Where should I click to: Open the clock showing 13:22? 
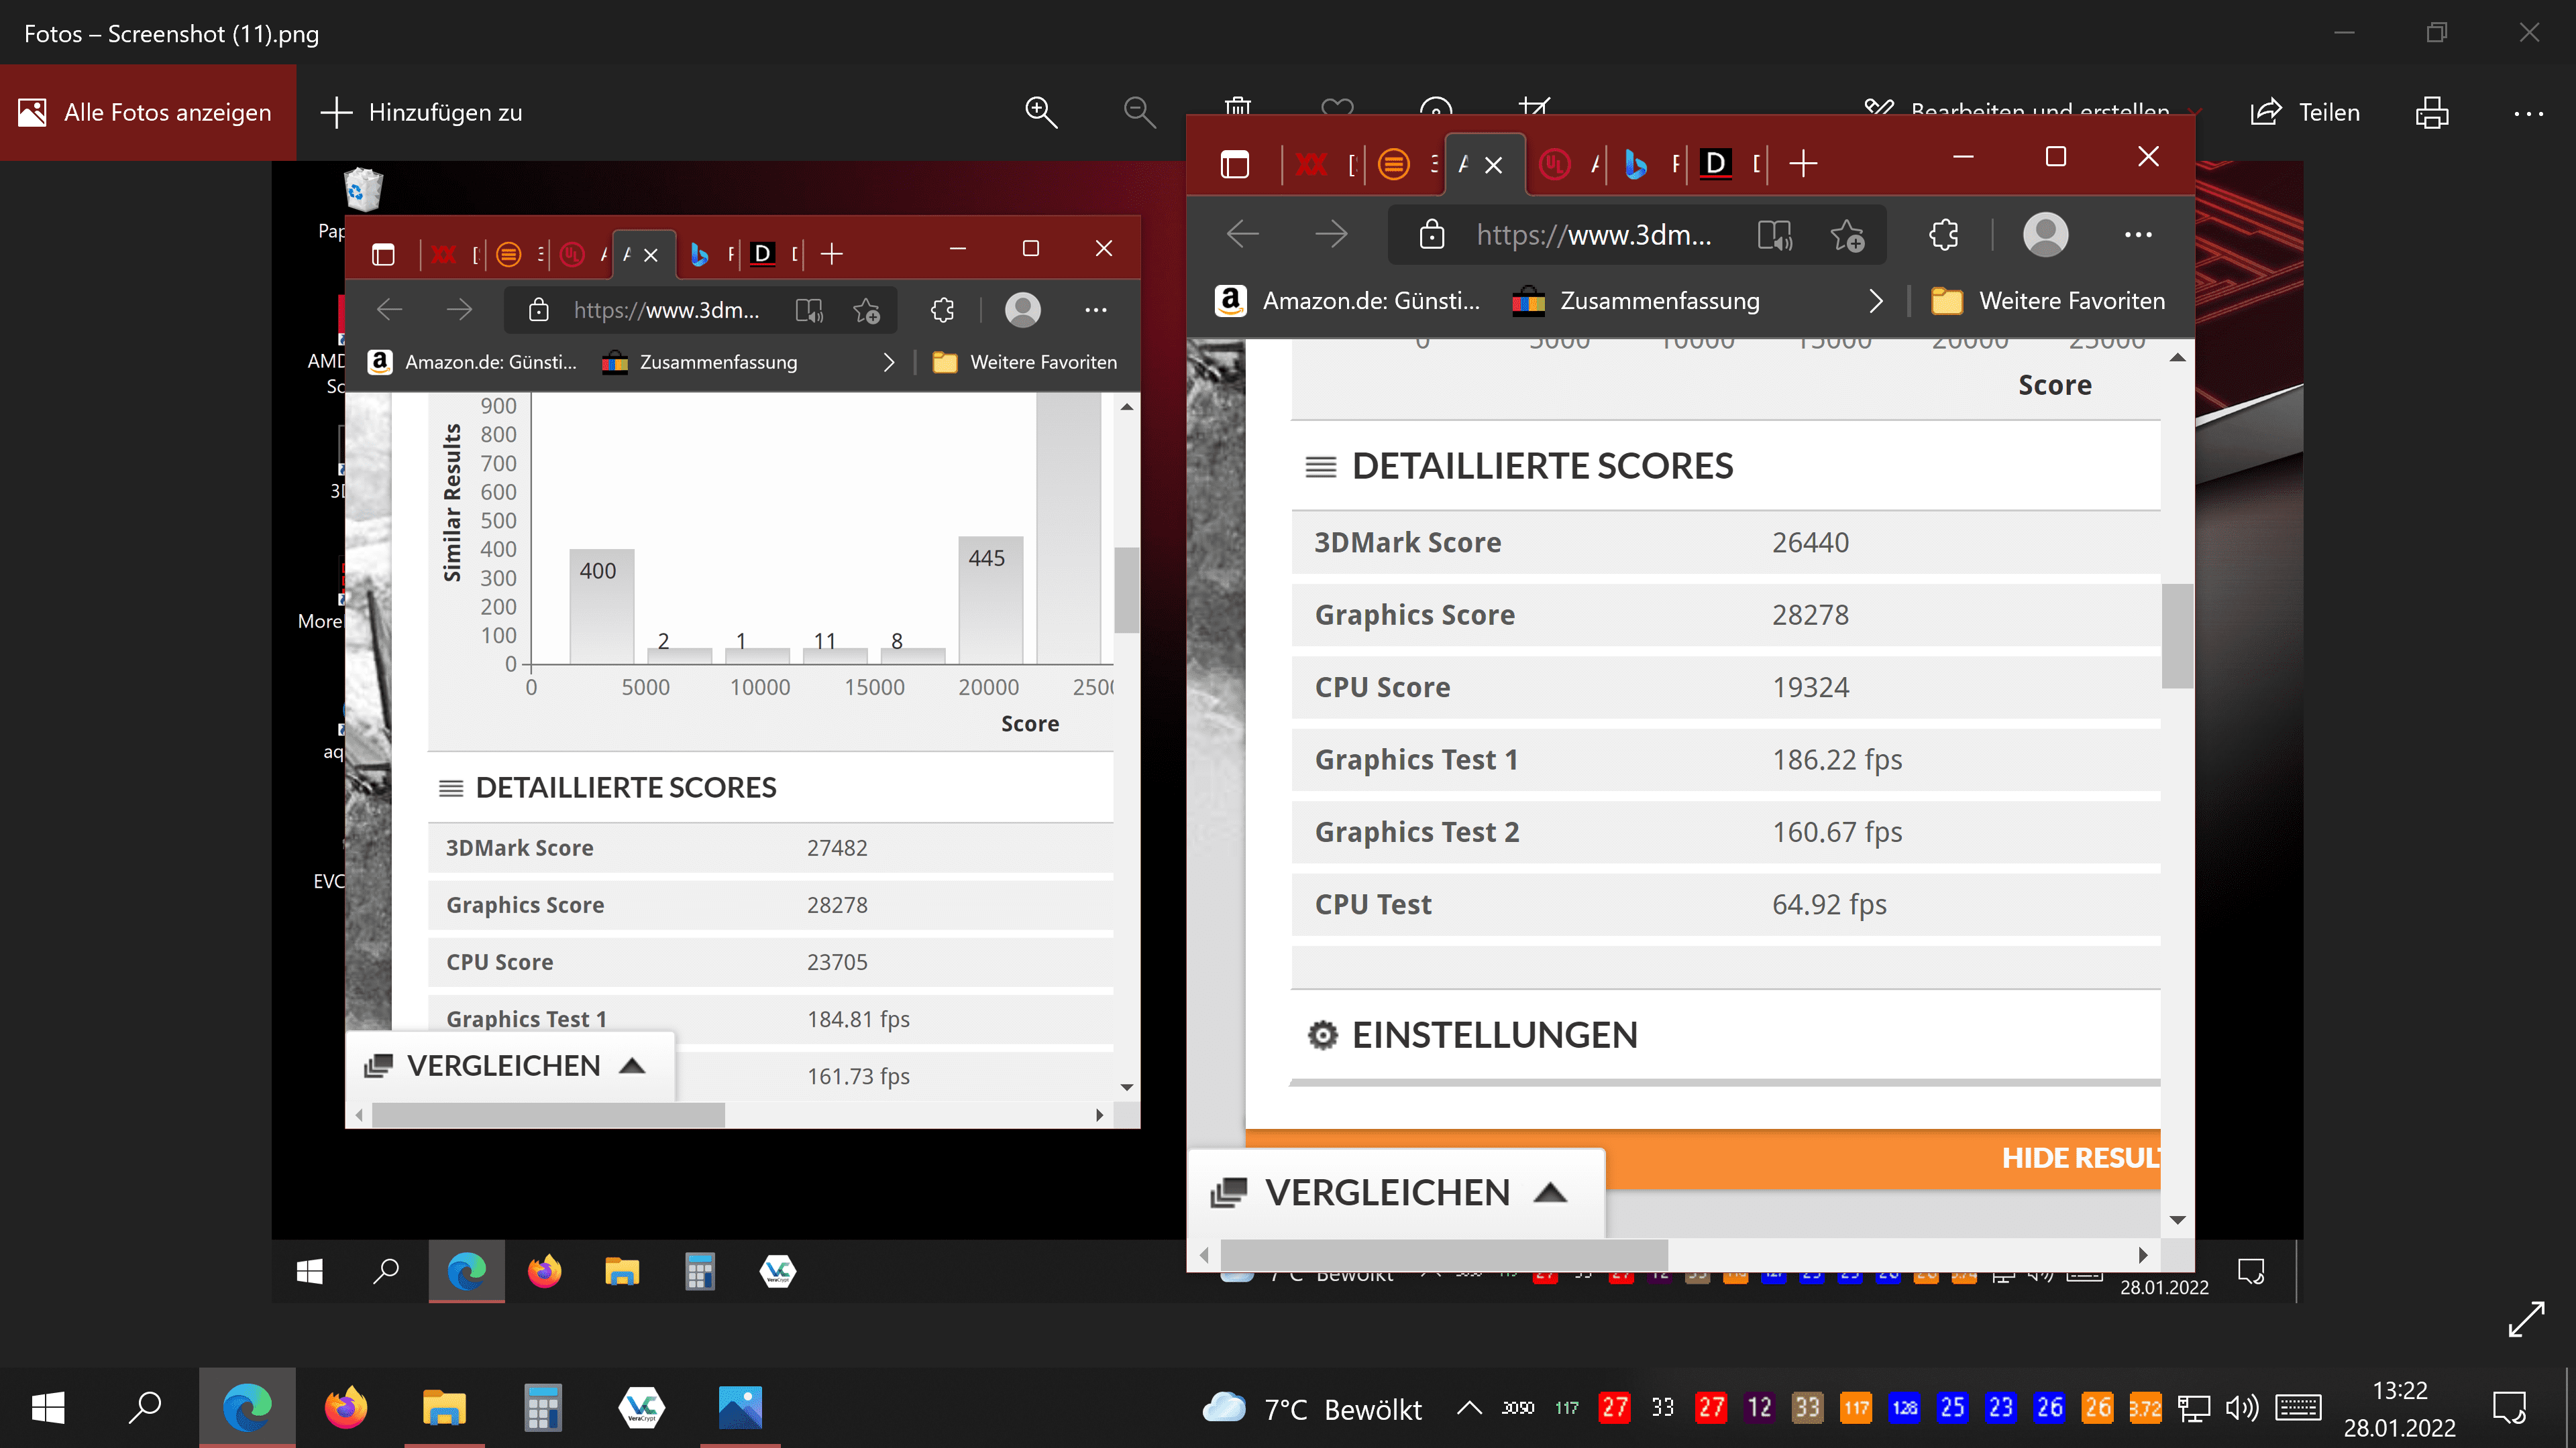click(x=2400, y=1408)
